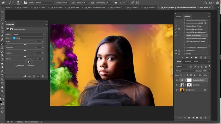Click the Magenta slider handle
The width and height of the screenshot is (221, 124).
point(25,50)
